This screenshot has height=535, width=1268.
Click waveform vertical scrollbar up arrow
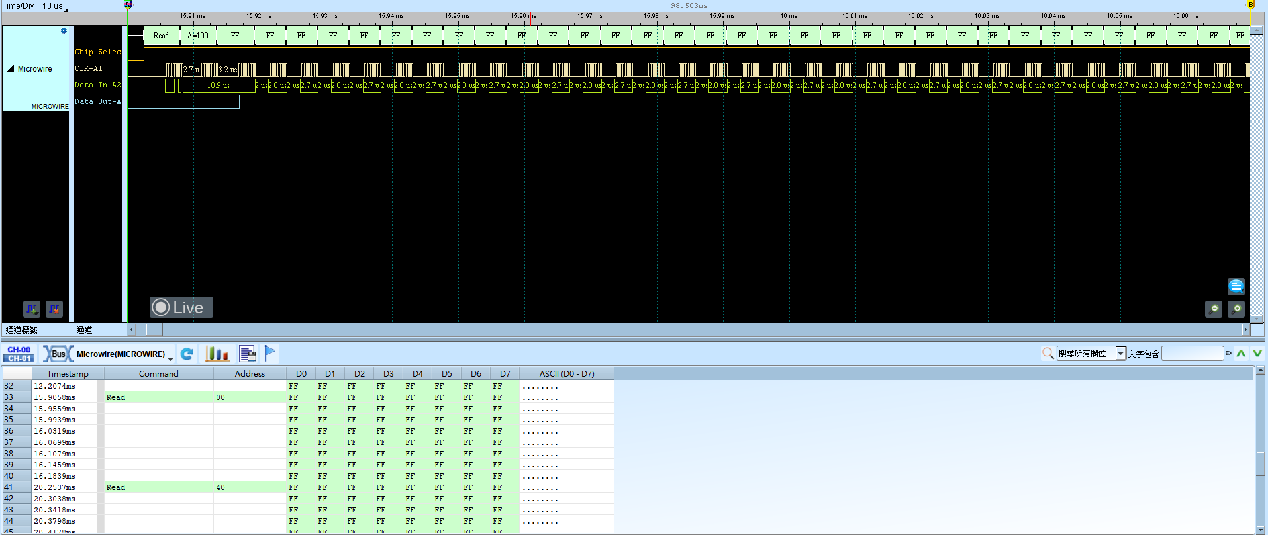[x=1257, y=30]
